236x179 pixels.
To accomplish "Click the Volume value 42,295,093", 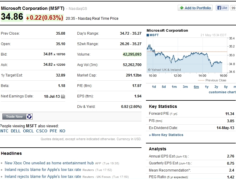I will 132,54.
